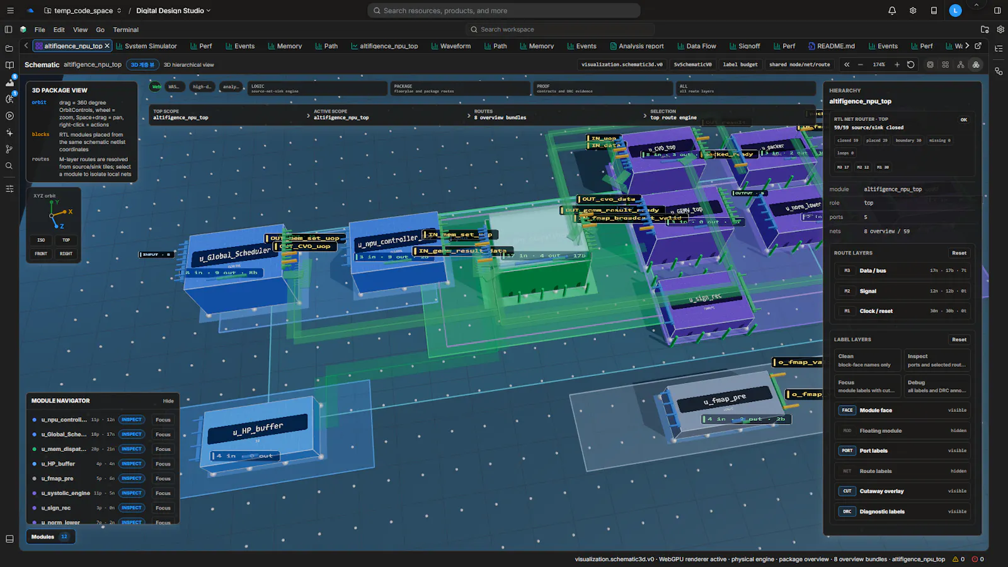Toggle the M3 Data / bus route layer
Image resolution: width=1008 pixels, height=567 pixels.
(903, 271)
